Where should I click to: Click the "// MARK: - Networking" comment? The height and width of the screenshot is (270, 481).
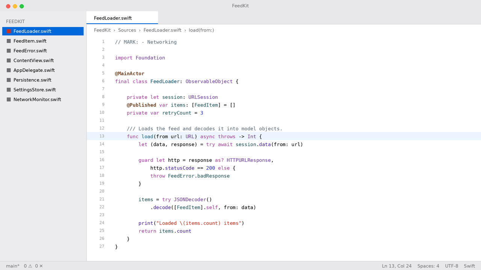146,42
